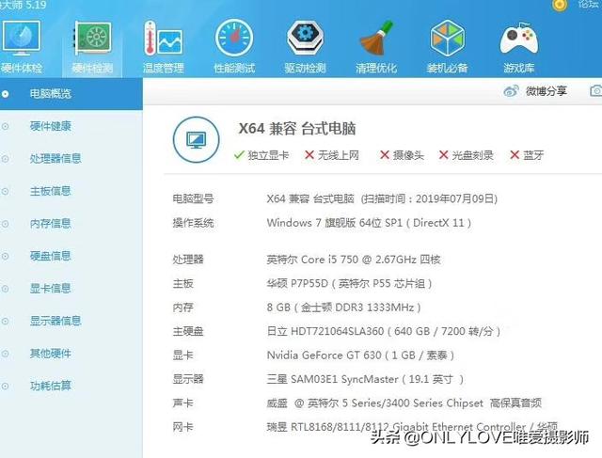Click the X64 兼容 台式电脑 heading
The width and height of the screenshot is (602, 458).
point(297,129)
